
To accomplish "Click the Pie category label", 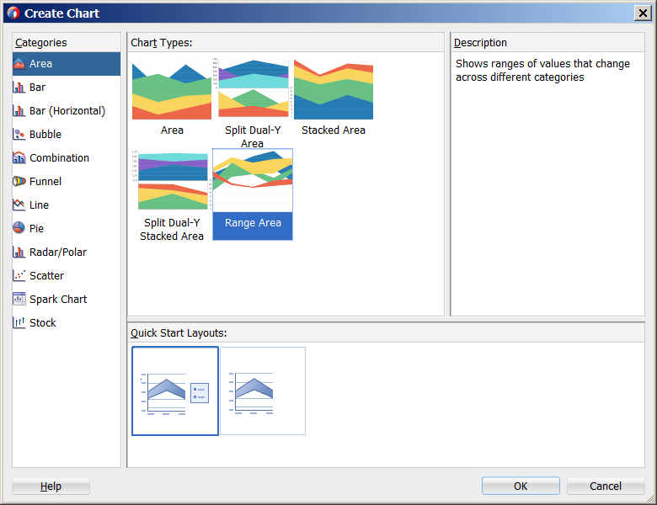I will [x=36, y=228].
